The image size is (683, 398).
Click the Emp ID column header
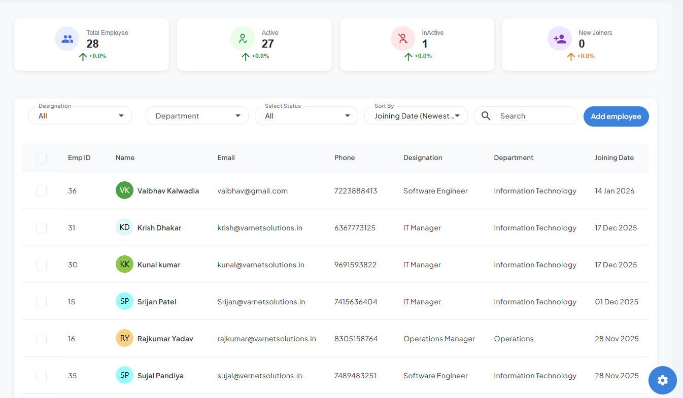[79, 158]
